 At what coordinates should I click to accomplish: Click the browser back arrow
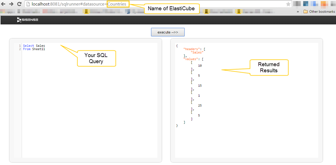3,4
